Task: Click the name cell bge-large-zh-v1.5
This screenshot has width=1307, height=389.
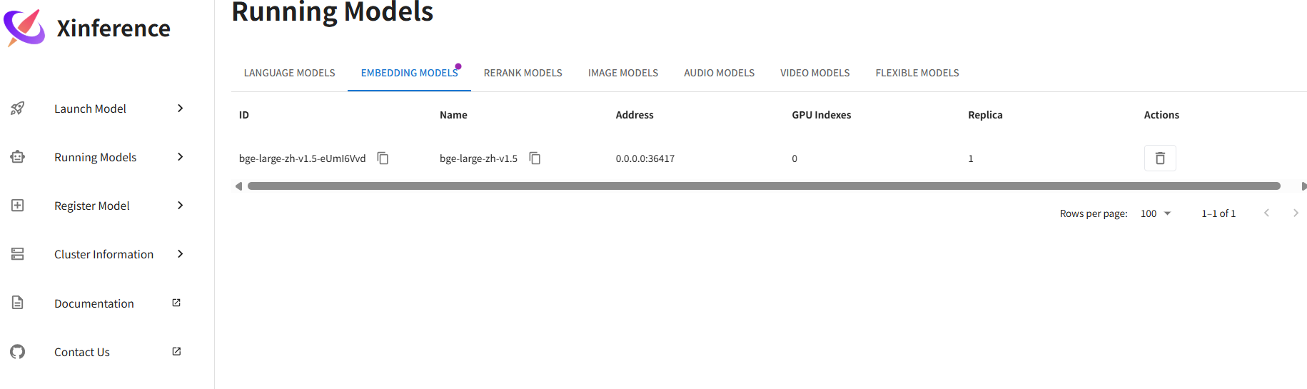Action: (x=478, y=158)
